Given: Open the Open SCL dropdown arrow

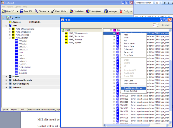Looking at the screenshot, I should (17, 11).
